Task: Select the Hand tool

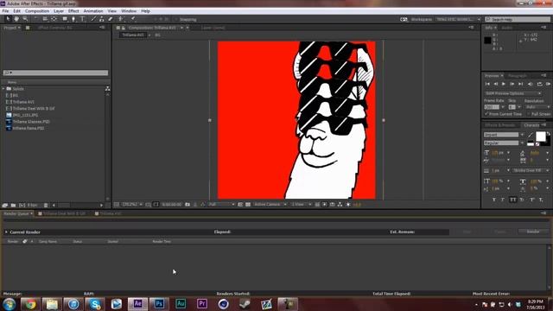Action: pos(16,19)
